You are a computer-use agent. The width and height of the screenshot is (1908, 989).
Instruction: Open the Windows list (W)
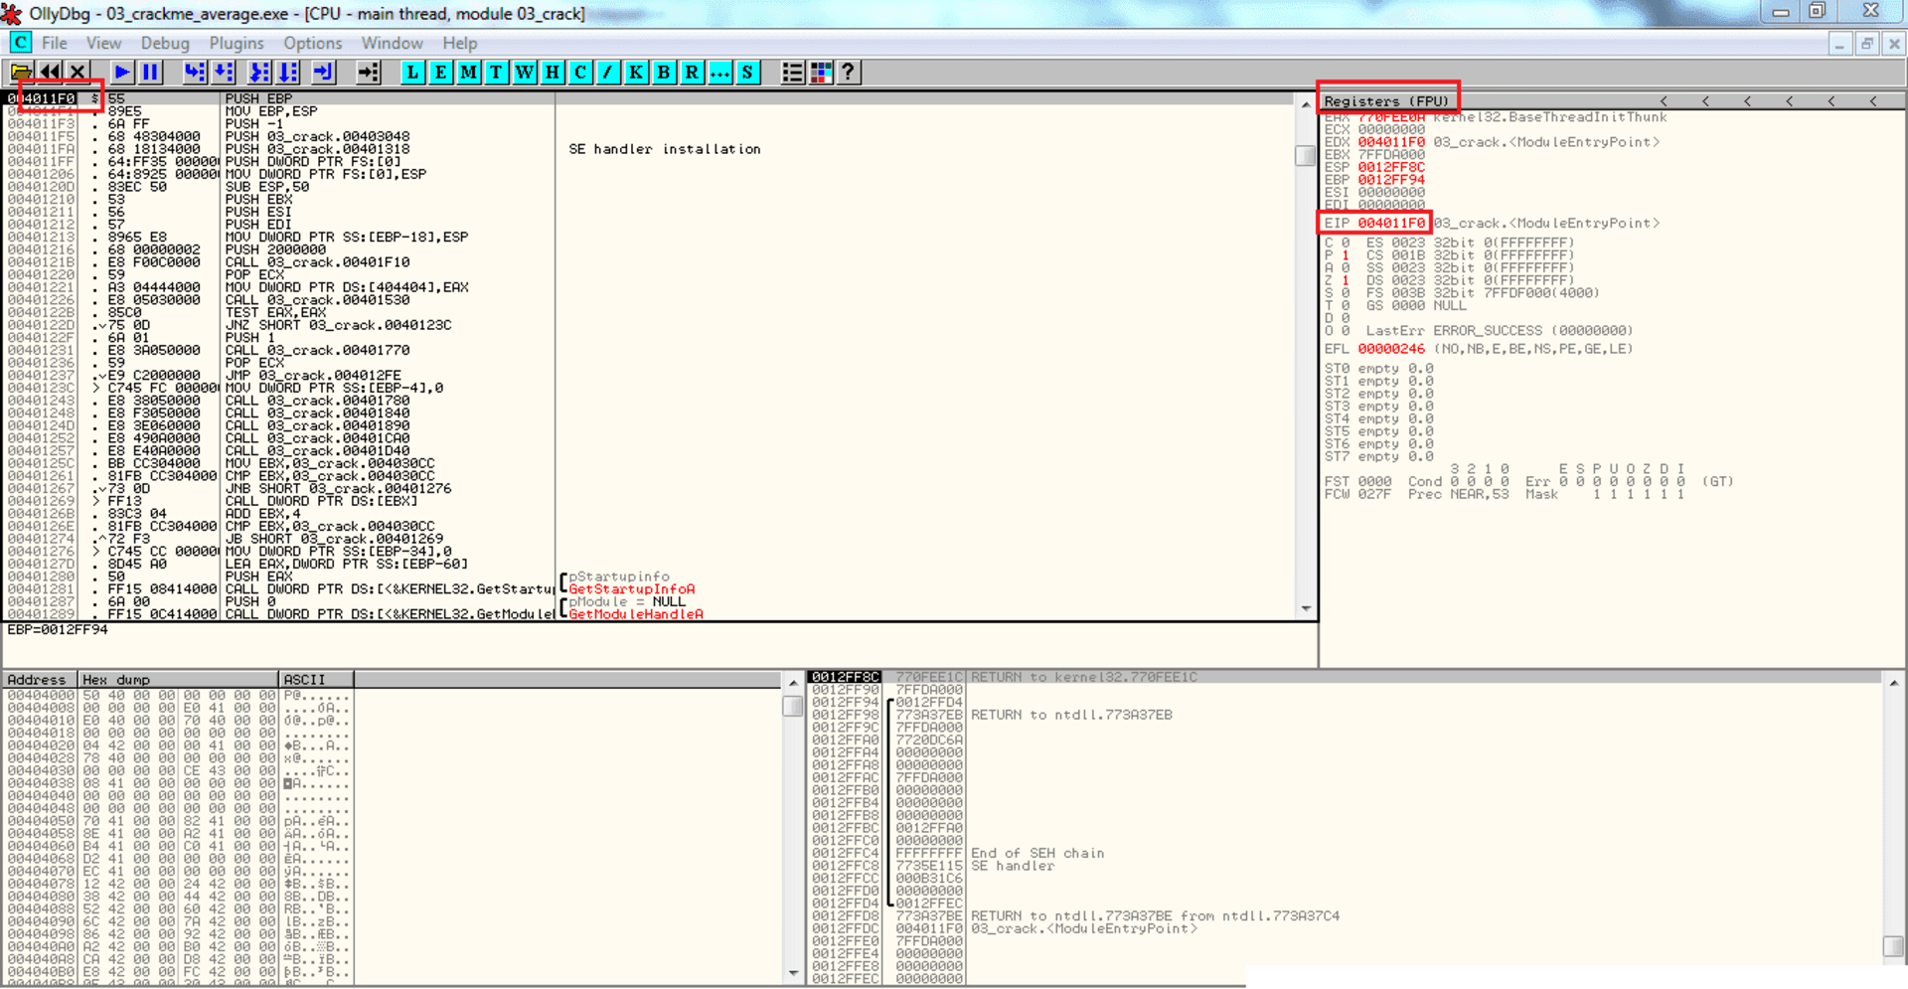coord(524,73)
